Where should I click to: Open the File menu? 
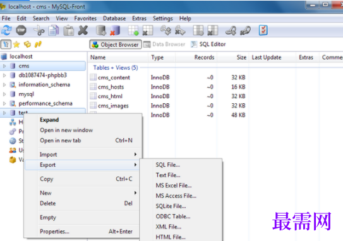[6, 18]
